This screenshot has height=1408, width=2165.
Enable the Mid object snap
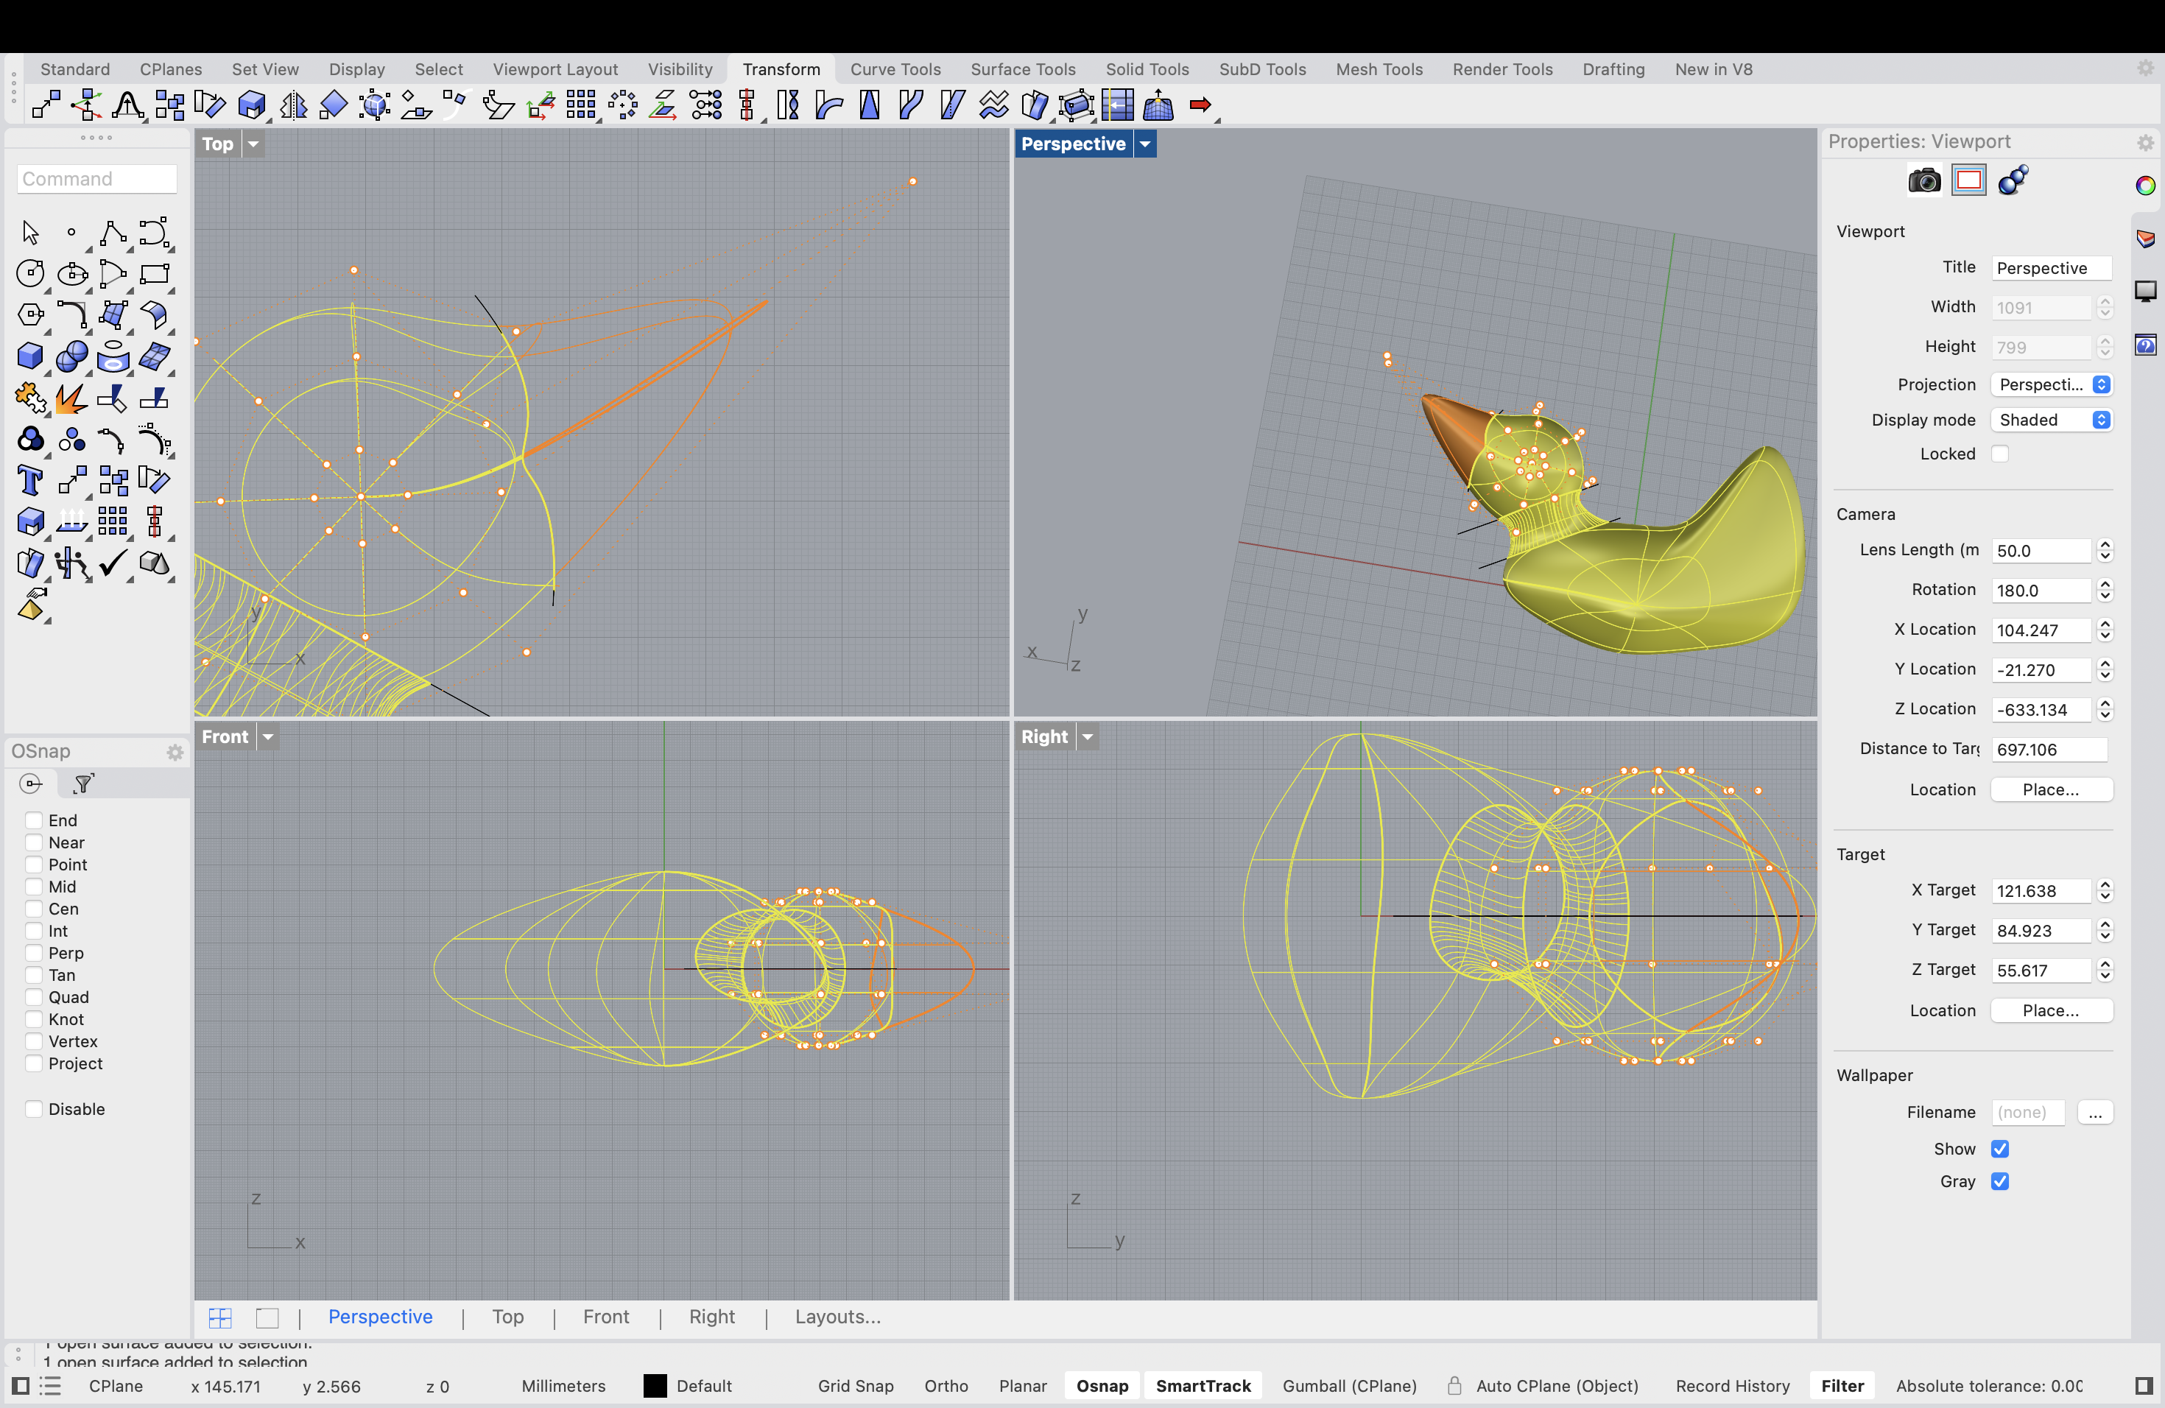click(x=35, y=887)
